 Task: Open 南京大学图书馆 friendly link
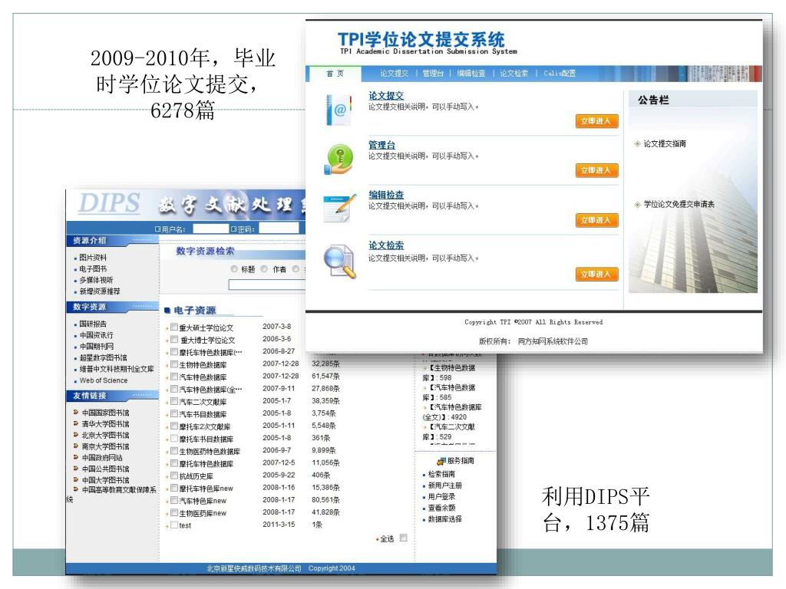coord(106,446)
